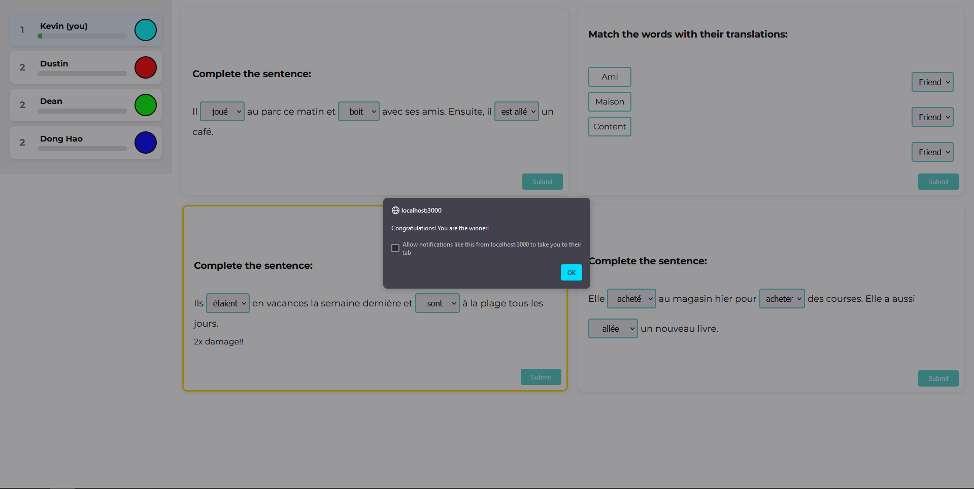Click the '2x damage!!' label
This screenshot has width=974, height=489.
pyautogui.click(x=219, y=342)
